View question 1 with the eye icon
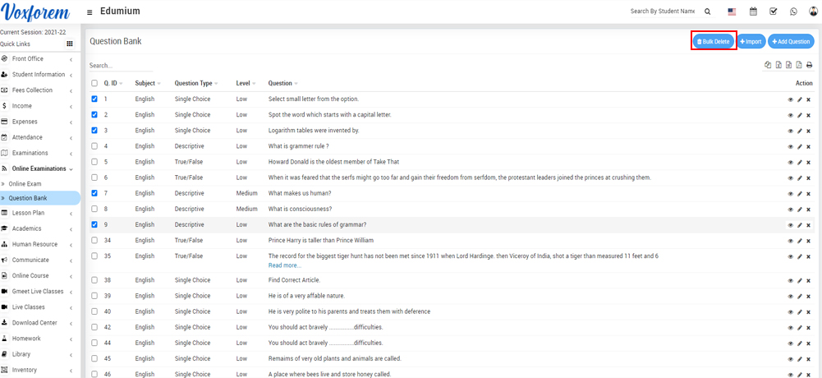 (x=791, y=99)
